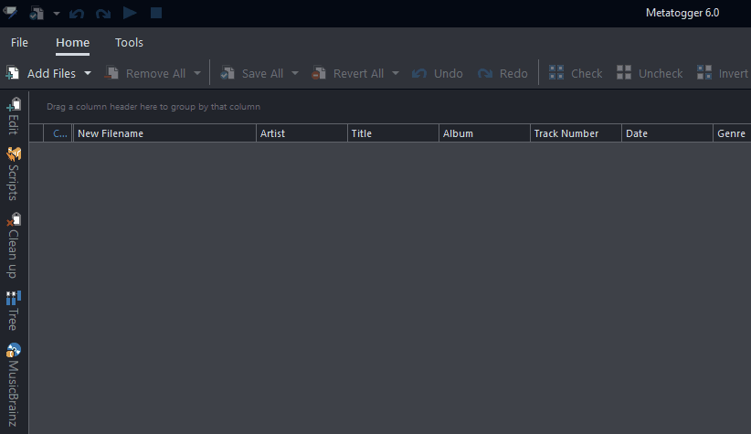The width and height of the screenshot is (751, 434).
Task: Sort by the New Filename column header
Action: point(164,133)
